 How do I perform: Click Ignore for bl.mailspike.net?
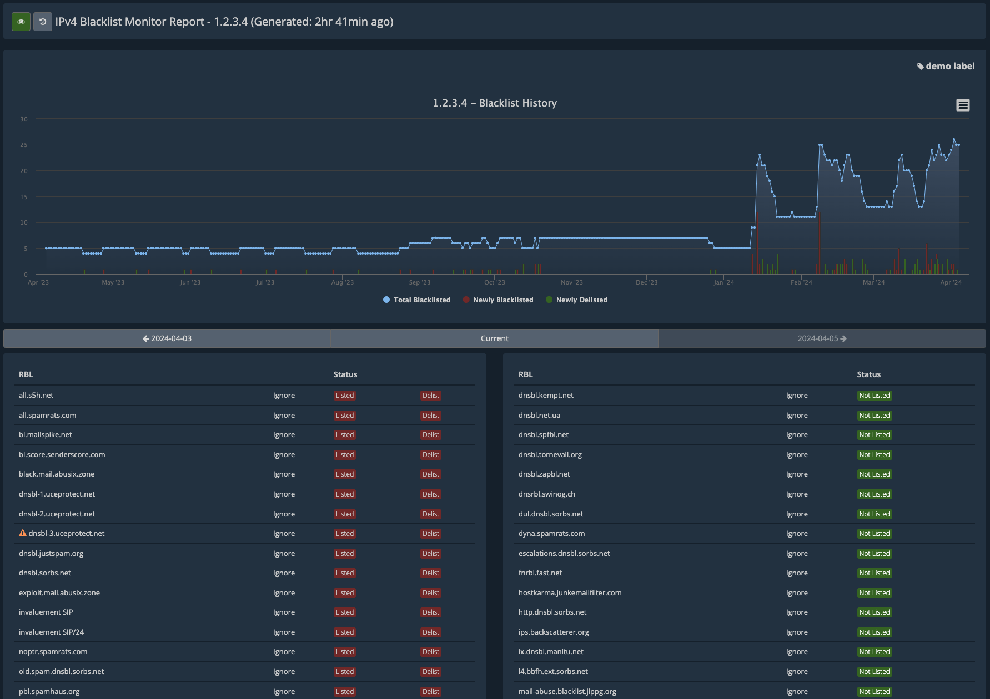(284, 435)
